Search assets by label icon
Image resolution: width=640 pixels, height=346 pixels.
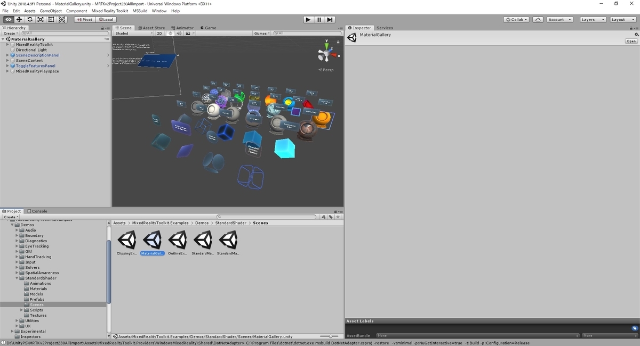pyautogui.click(x=331, y=217)
